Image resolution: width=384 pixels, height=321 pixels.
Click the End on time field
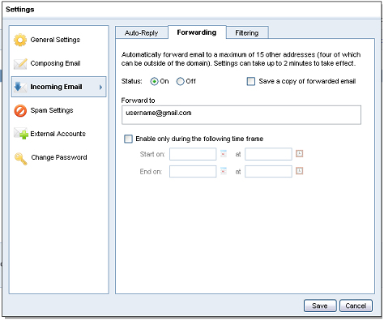coord(268,171)
